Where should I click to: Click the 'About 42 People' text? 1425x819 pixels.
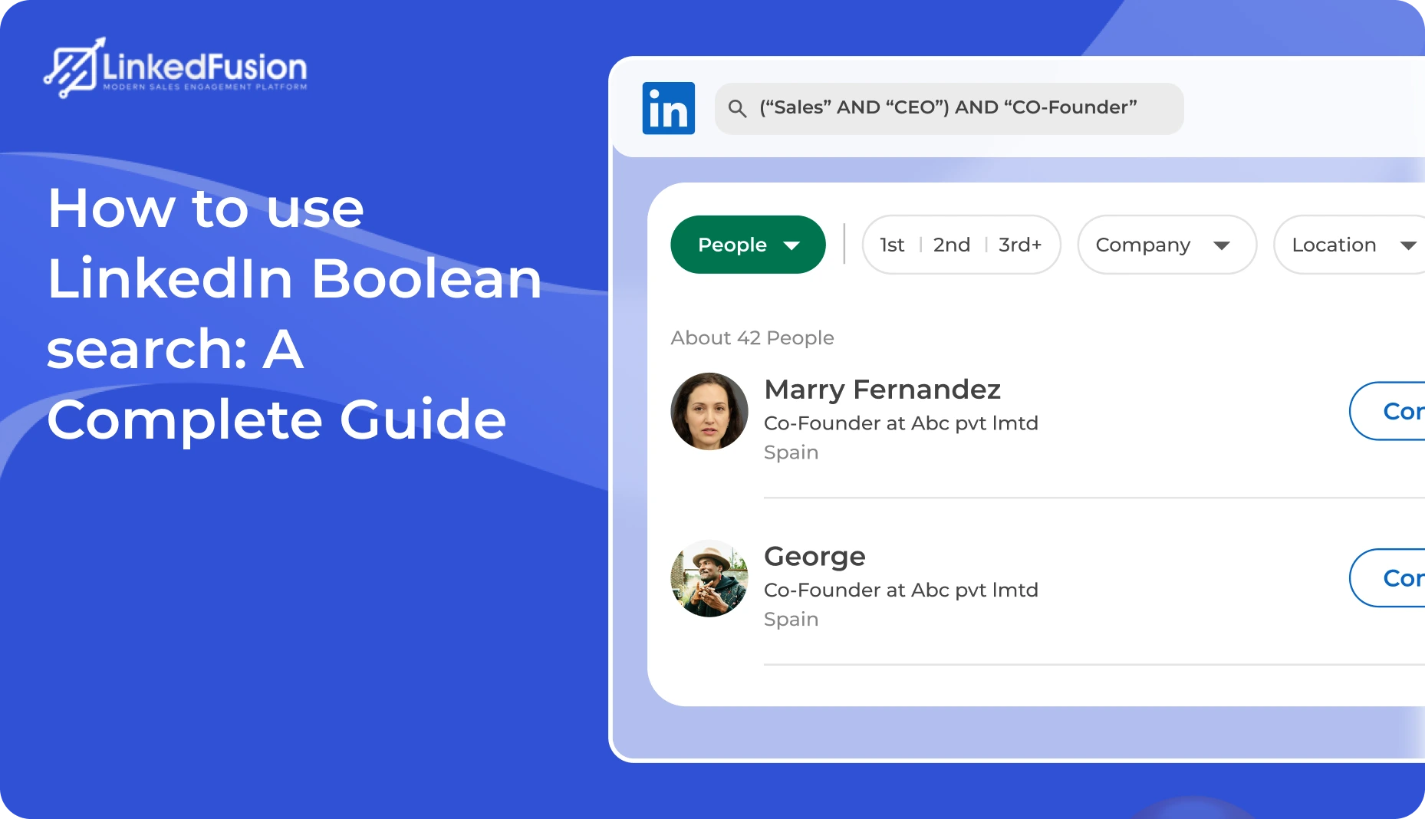pos(752,338)
